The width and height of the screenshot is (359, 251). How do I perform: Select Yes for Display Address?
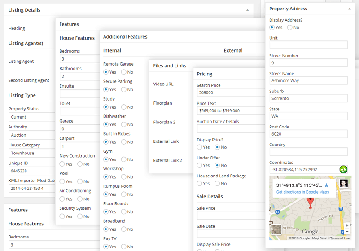tap(272, 27)
